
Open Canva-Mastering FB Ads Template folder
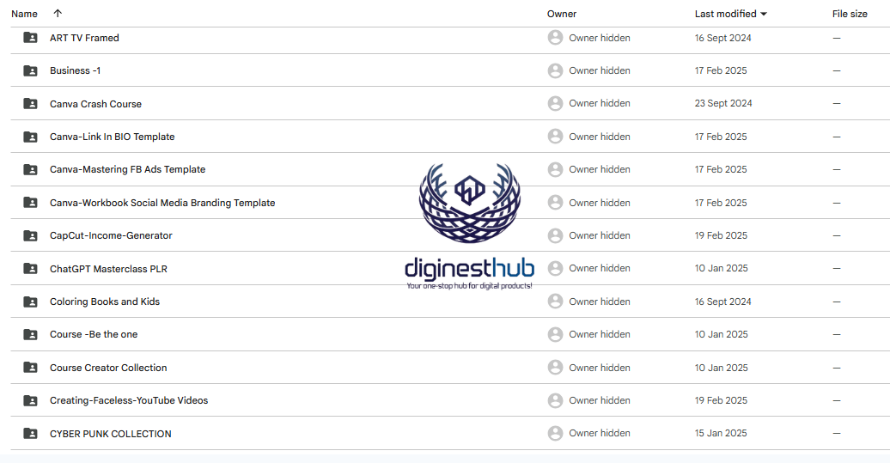(x=127, y=169)
